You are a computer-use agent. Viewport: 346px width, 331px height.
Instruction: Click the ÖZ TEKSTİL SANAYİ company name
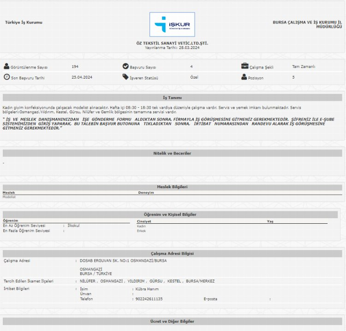click(x=172, y=43)
